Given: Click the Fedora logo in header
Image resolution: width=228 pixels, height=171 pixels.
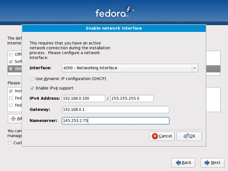Looking at the screenshot, I should coord(115,12).
